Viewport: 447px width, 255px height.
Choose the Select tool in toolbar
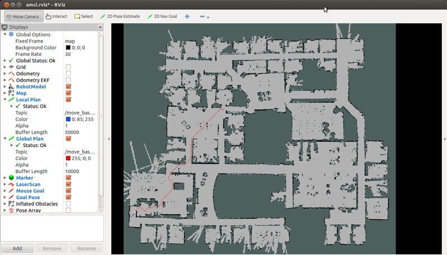tap(83, 16)
